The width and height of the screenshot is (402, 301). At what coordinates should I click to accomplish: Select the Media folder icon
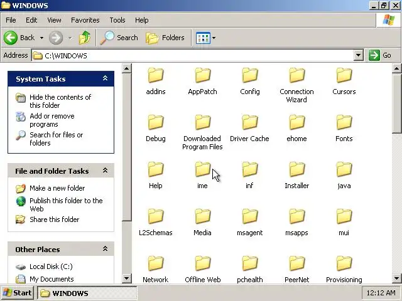click(202, 216)
